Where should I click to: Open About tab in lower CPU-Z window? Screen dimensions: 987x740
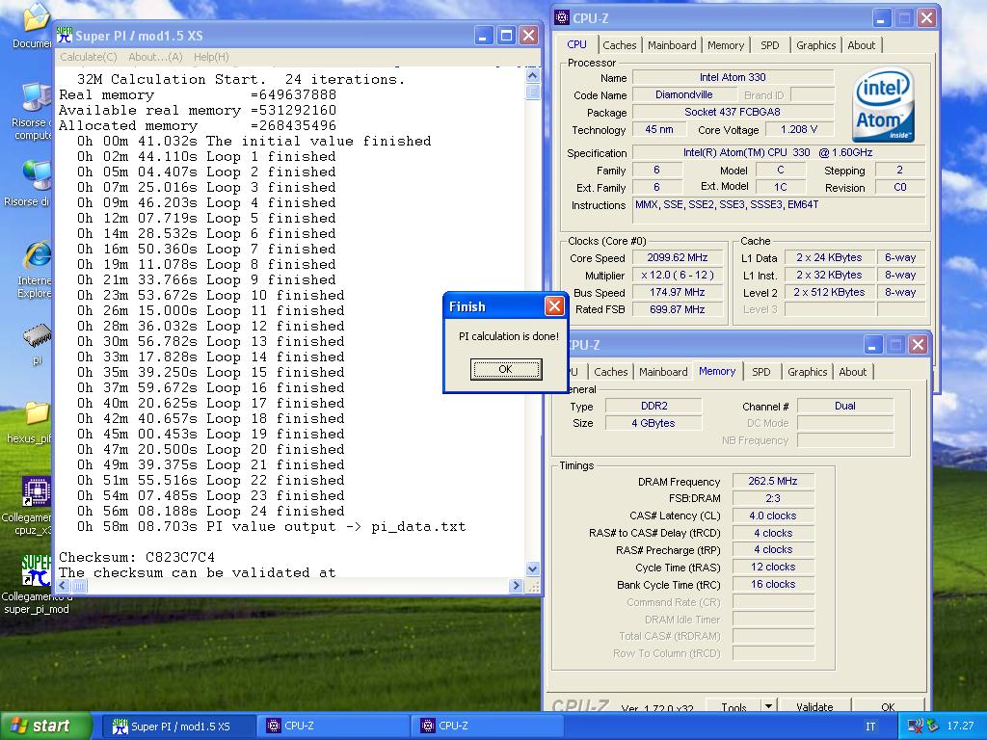point(852,372)
